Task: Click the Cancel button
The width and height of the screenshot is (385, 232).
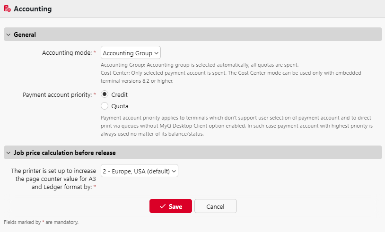Action: click(215, 206)
